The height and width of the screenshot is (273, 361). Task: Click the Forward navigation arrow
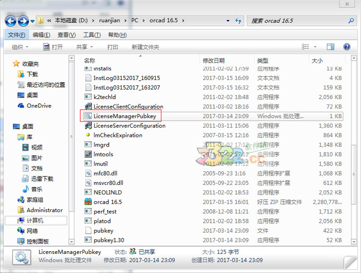(23, 21)
